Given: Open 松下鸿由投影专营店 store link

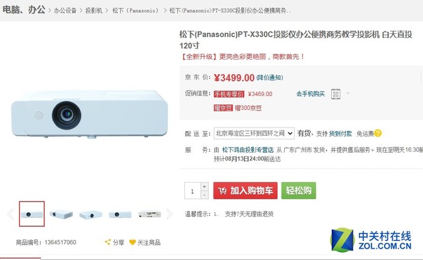Looking at the screenshot, I should pyautogui.click(x=248, y=150).
